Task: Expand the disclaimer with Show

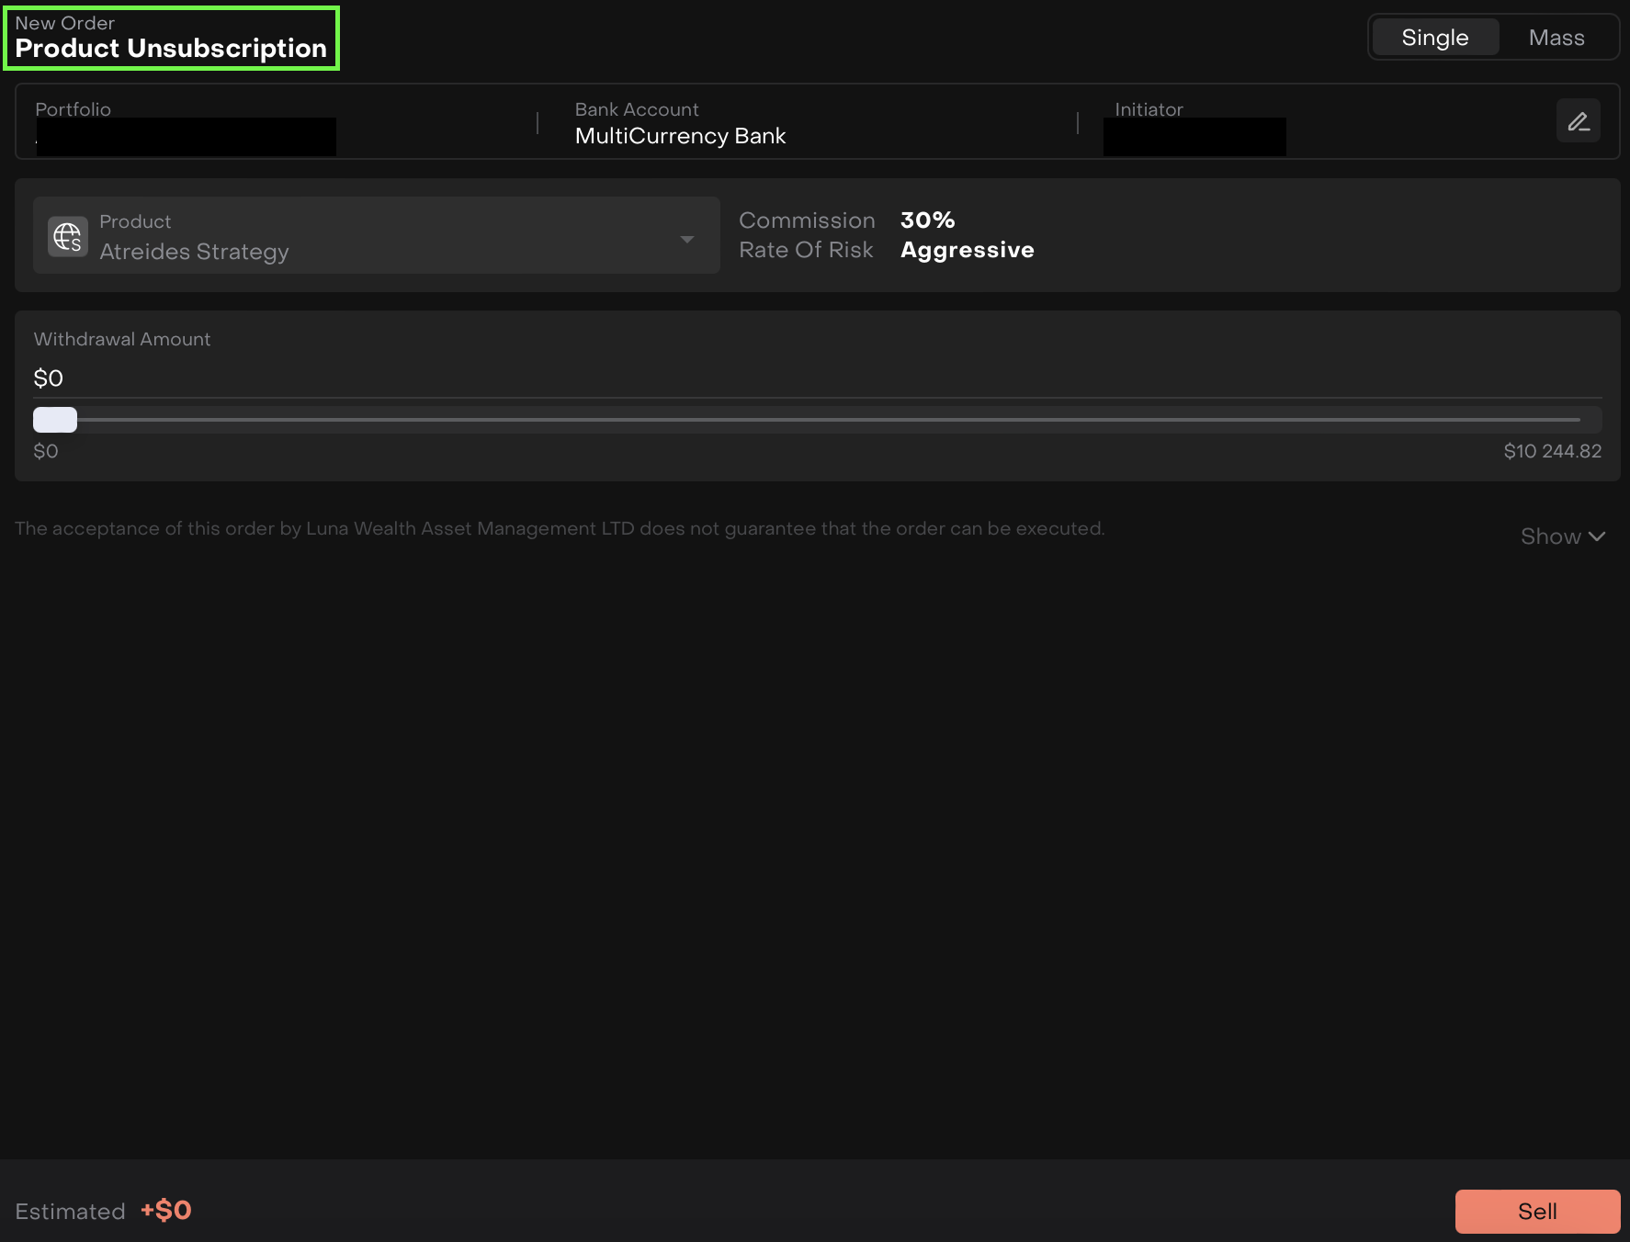Action: 1550,536
